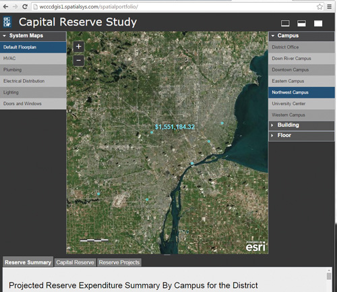
Task: Choose Downtown Campus from list
Action: (x=301, y=69)
